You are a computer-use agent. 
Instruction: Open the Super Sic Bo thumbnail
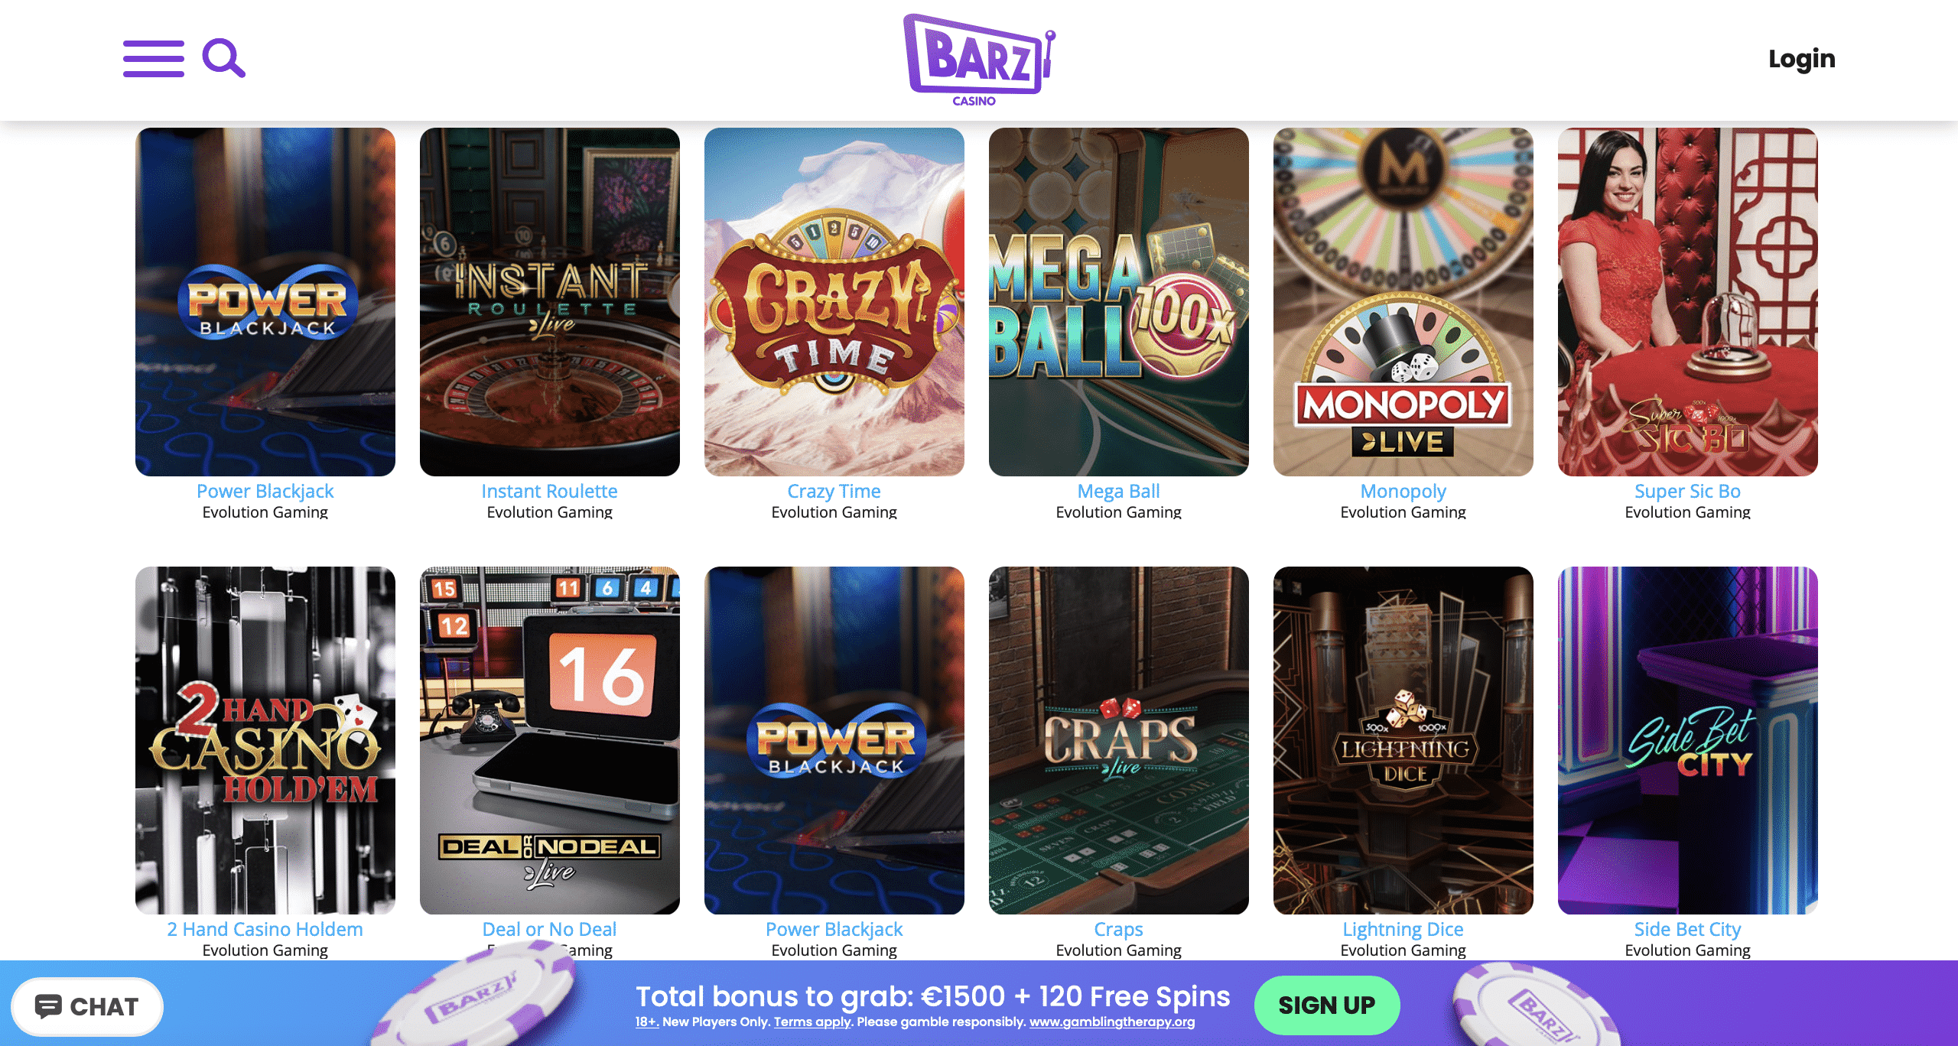pos(1687,301)
